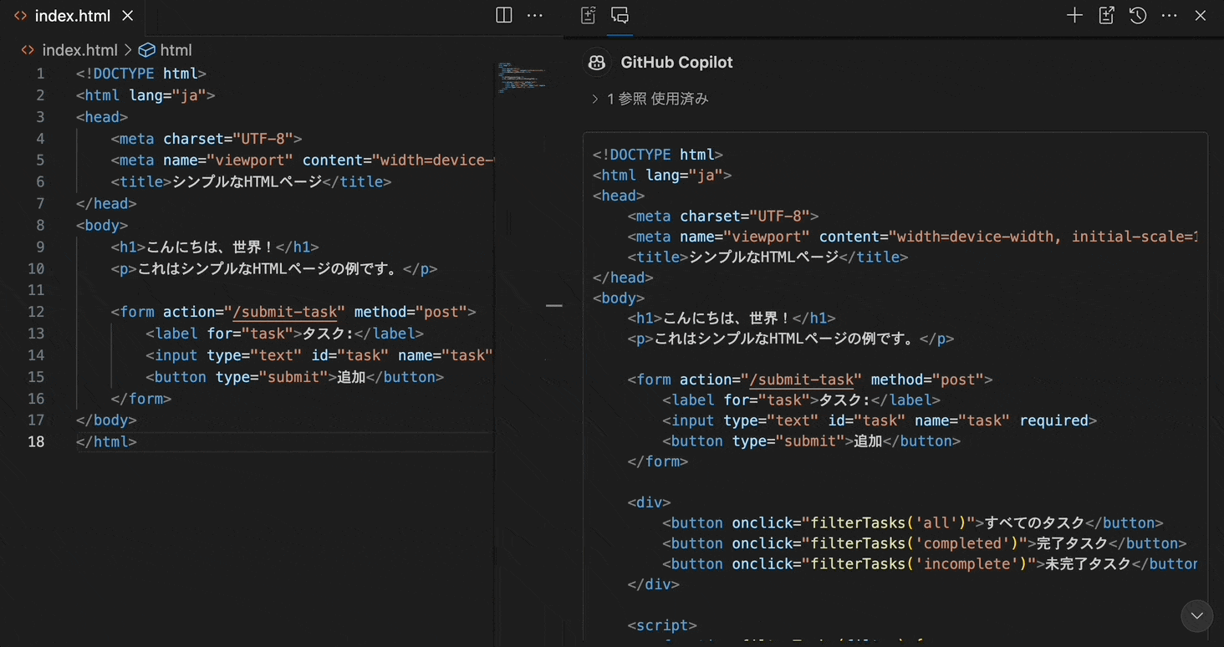Image resolution: width=1224 pixels, height=647 pixels.
Task: Click the /submit-task link in editor line 12
Action: 284,312
